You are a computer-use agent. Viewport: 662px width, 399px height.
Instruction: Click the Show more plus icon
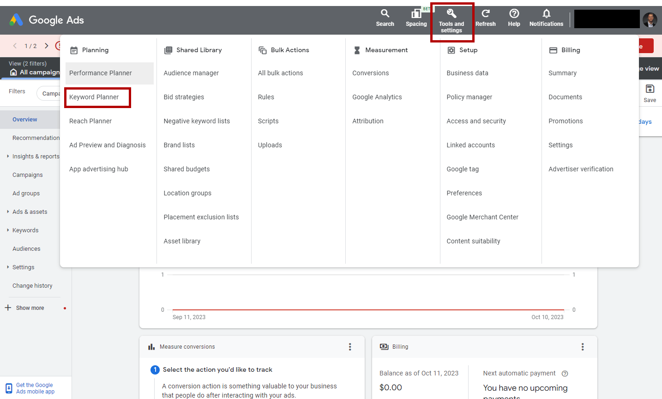[x=8, y=308]
